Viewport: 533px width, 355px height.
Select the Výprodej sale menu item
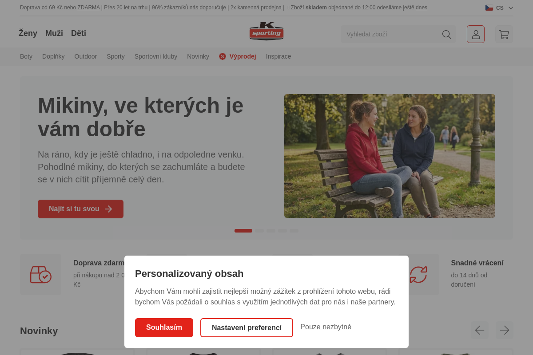(243, 56)
